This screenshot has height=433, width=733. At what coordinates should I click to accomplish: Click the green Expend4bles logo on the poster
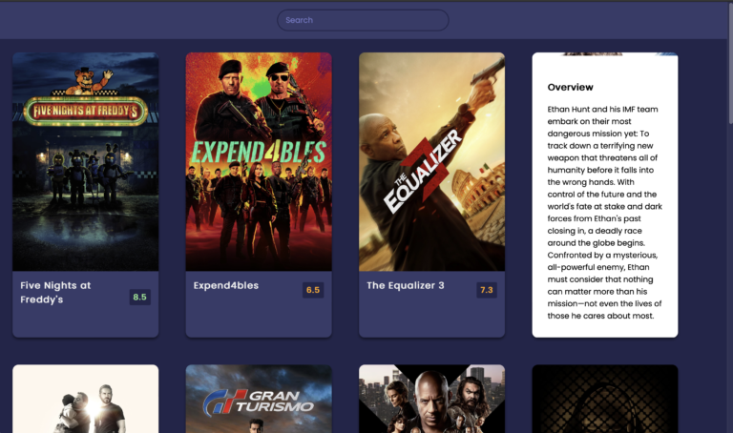coord(259,153)
